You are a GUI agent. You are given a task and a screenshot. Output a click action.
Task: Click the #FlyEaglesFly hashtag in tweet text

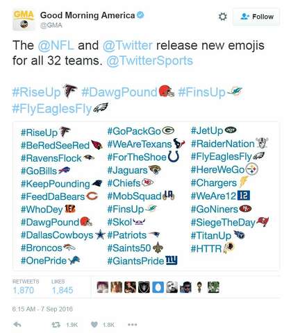pos(52,109)
